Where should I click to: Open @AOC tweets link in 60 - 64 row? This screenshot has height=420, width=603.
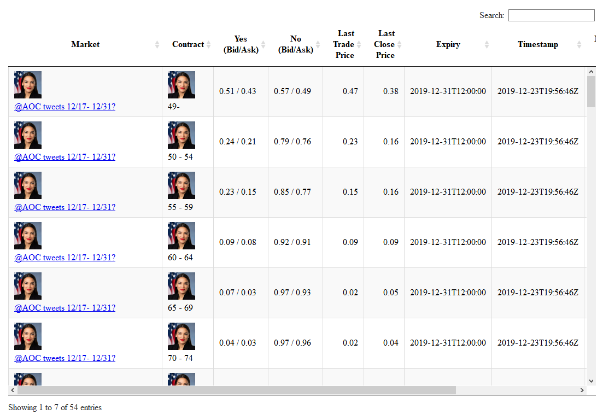click(x=65, y=258)
